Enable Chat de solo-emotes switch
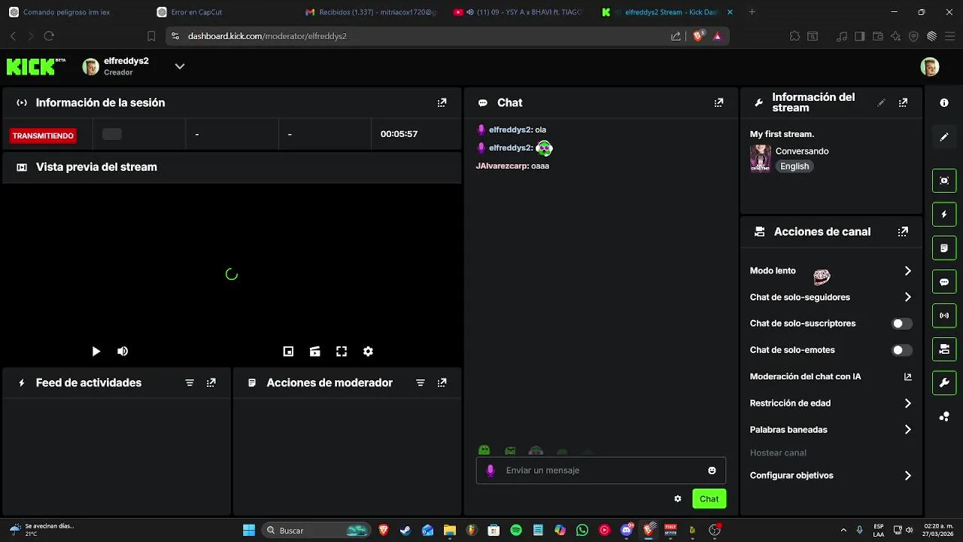This screenshot has height=542, width=963. click(x=902, y=350)
